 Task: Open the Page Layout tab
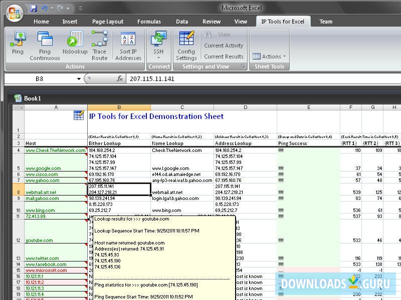(x=108, y=21)
